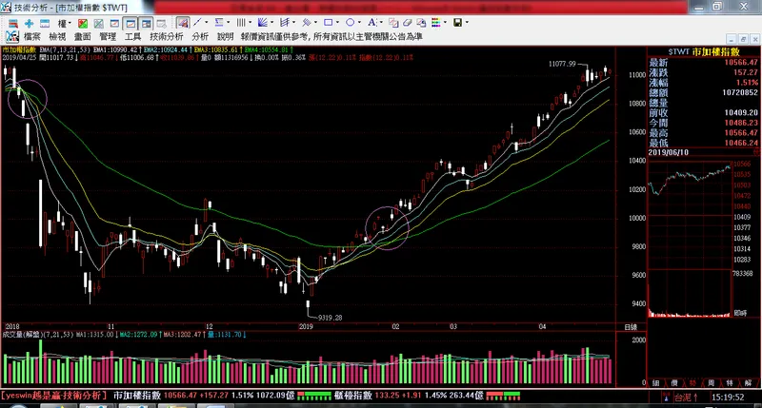Viewport: 762px width, 408px height.
Task: Click the quote list icon in toolbar
Action: pyautogui.click(x=13, y=23)
